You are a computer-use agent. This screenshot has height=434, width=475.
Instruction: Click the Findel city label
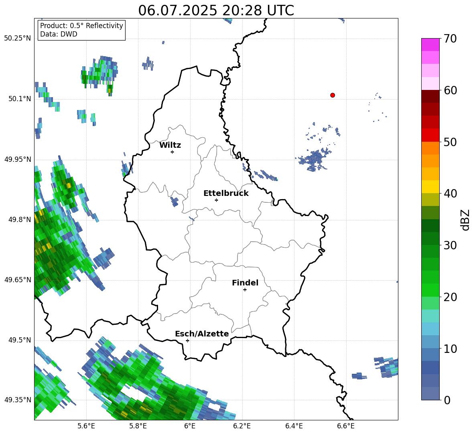click(245, 283)
